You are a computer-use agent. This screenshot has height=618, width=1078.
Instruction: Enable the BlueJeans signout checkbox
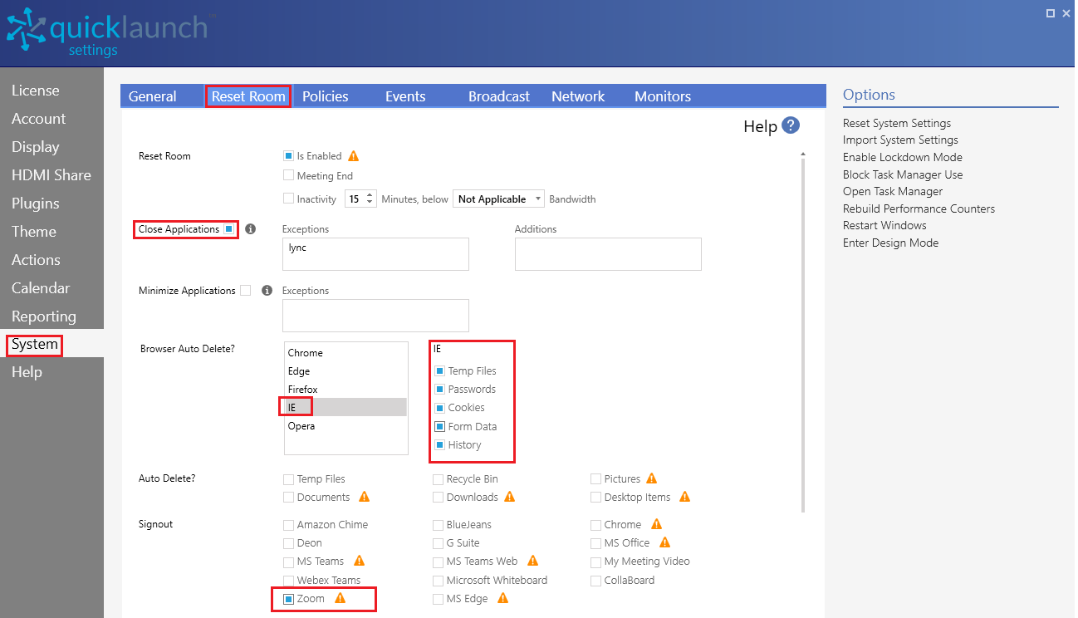click(x=438, y=524)
